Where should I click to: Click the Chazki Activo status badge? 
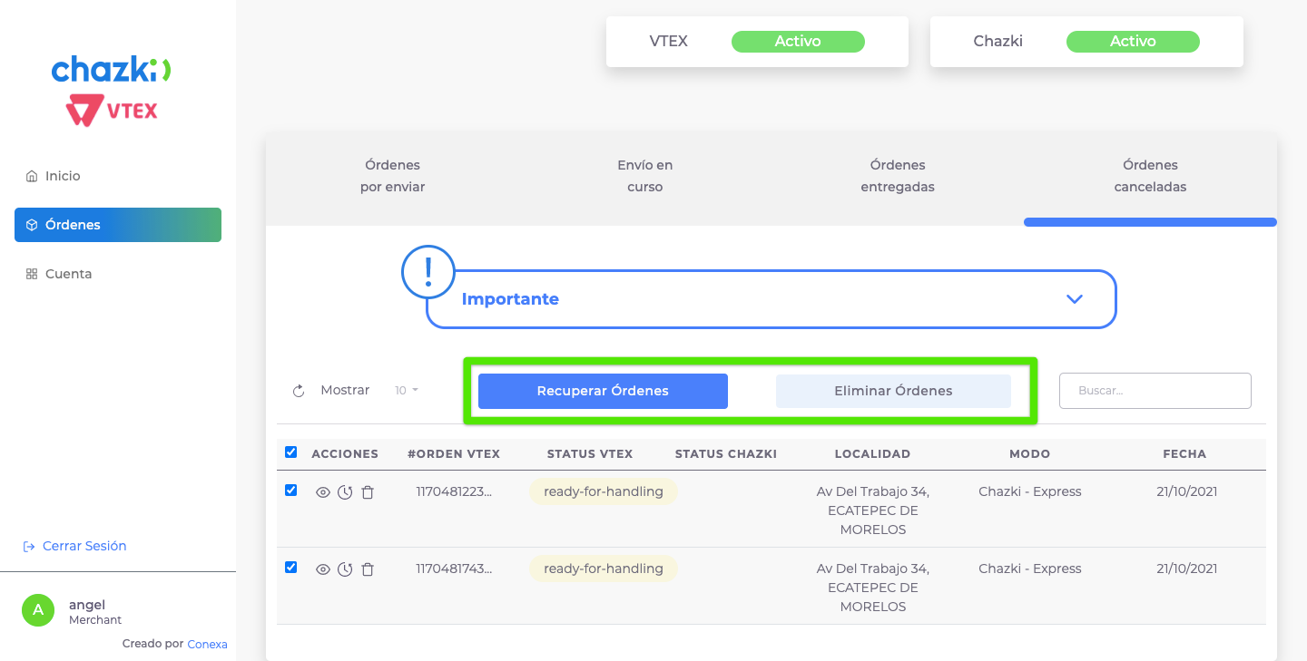[1133, 42]
